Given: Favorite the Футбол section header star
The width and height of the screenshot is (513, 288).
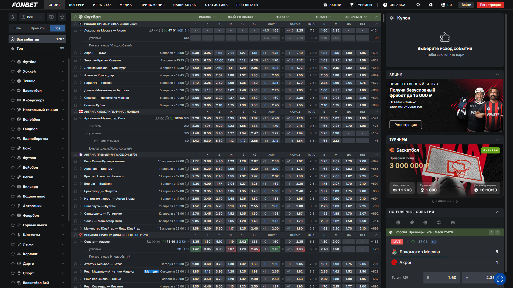Looking at the screenshot, I should (76, 17).
